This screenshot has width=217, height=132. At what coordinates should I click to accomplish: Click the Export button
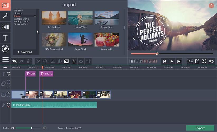200,128
